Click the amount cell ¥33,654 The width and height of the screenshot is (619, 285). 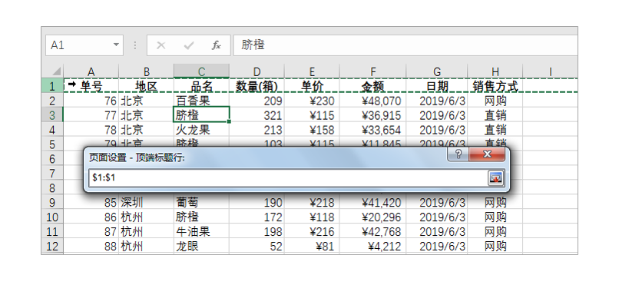click(x=372, y=130)
